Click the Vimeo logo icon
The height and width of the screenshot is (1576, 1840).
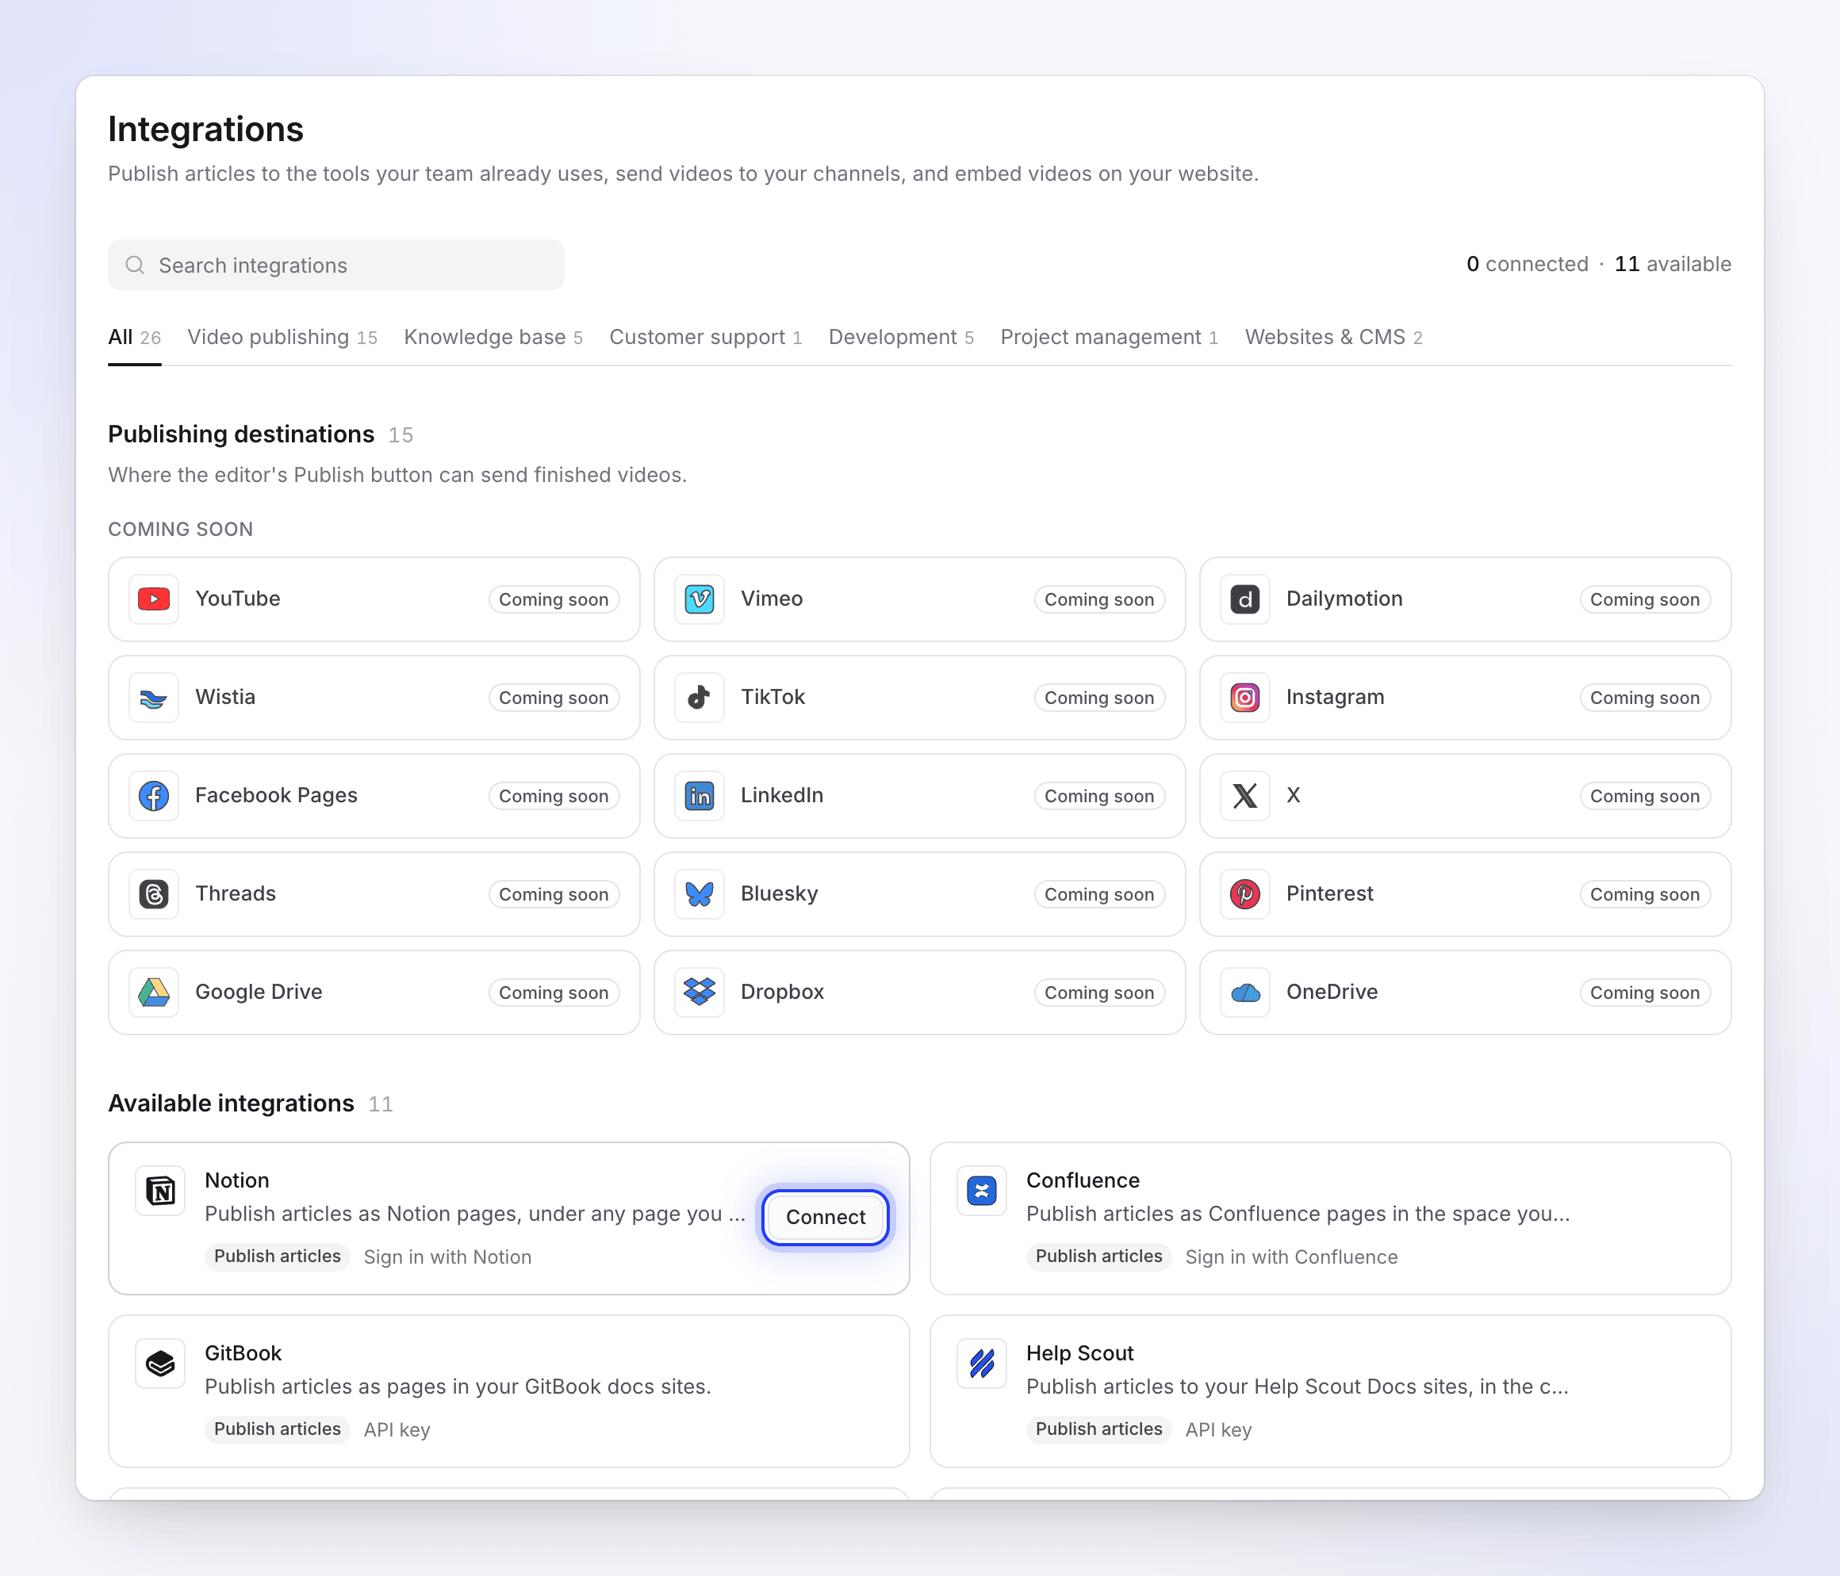pyautogui.click(x=700, y=599)
